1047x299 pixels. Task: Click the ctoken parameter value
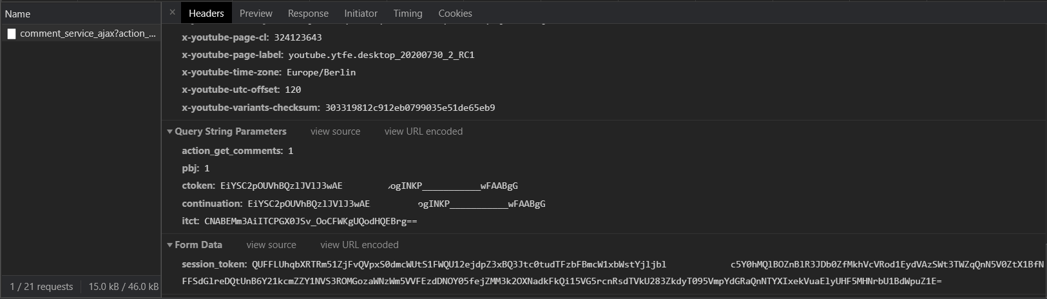(369, 186)
